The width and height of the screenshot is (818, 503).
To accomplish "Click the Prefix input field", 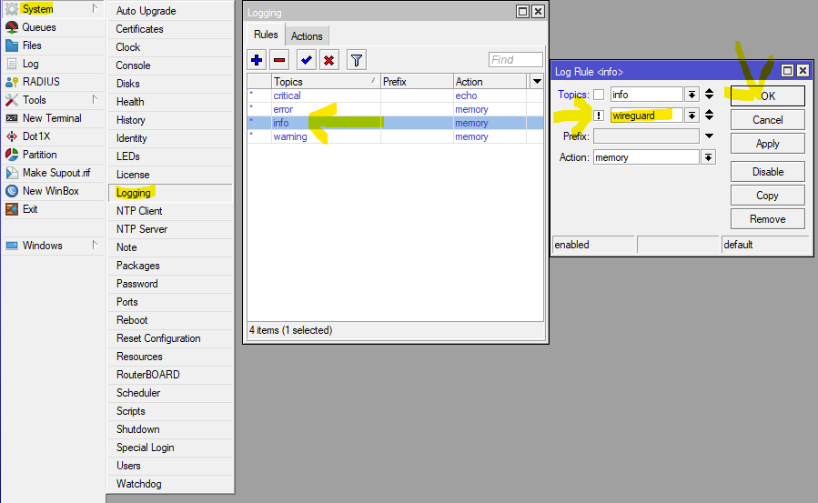I will pyautogui.click(x=646, y=136).
